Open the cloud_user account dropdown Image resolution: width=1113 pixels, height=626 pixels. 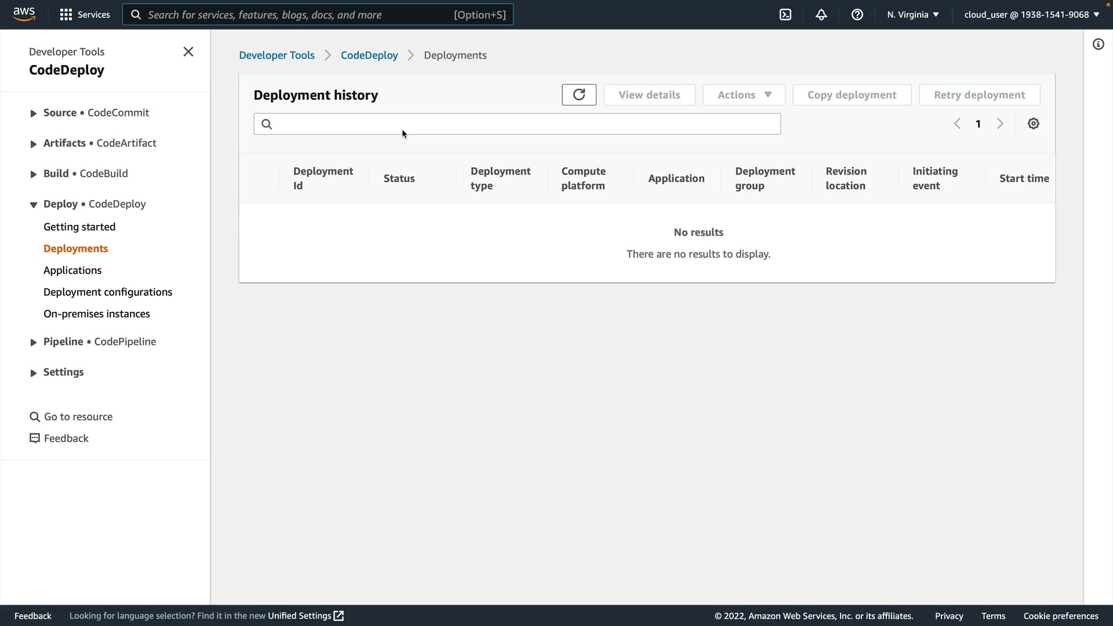tap(1031, 15)
